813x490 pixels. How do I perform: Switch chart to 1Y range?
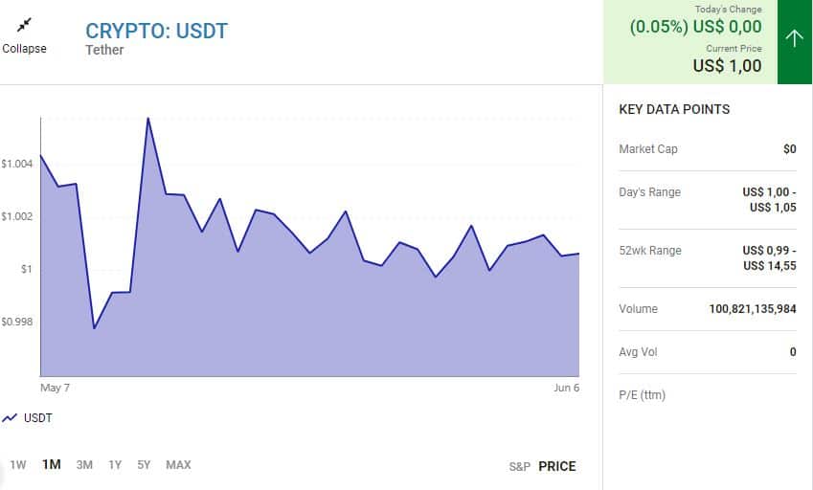[x=115, y=465]
